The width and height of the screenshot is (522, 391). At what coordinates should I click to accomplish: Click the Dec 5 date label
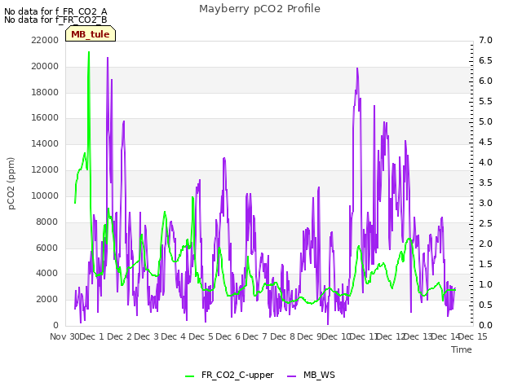[x=201, y=336]
